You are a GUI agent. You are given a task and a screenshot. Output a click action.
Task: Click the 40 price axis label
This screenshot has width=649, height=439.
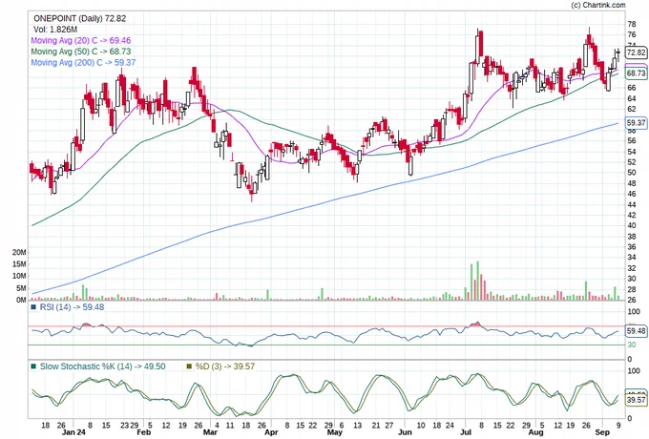632,225
